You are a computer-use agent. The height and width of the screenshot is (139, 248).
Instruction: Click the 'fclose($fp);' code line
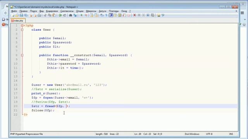tap(43, 110)
